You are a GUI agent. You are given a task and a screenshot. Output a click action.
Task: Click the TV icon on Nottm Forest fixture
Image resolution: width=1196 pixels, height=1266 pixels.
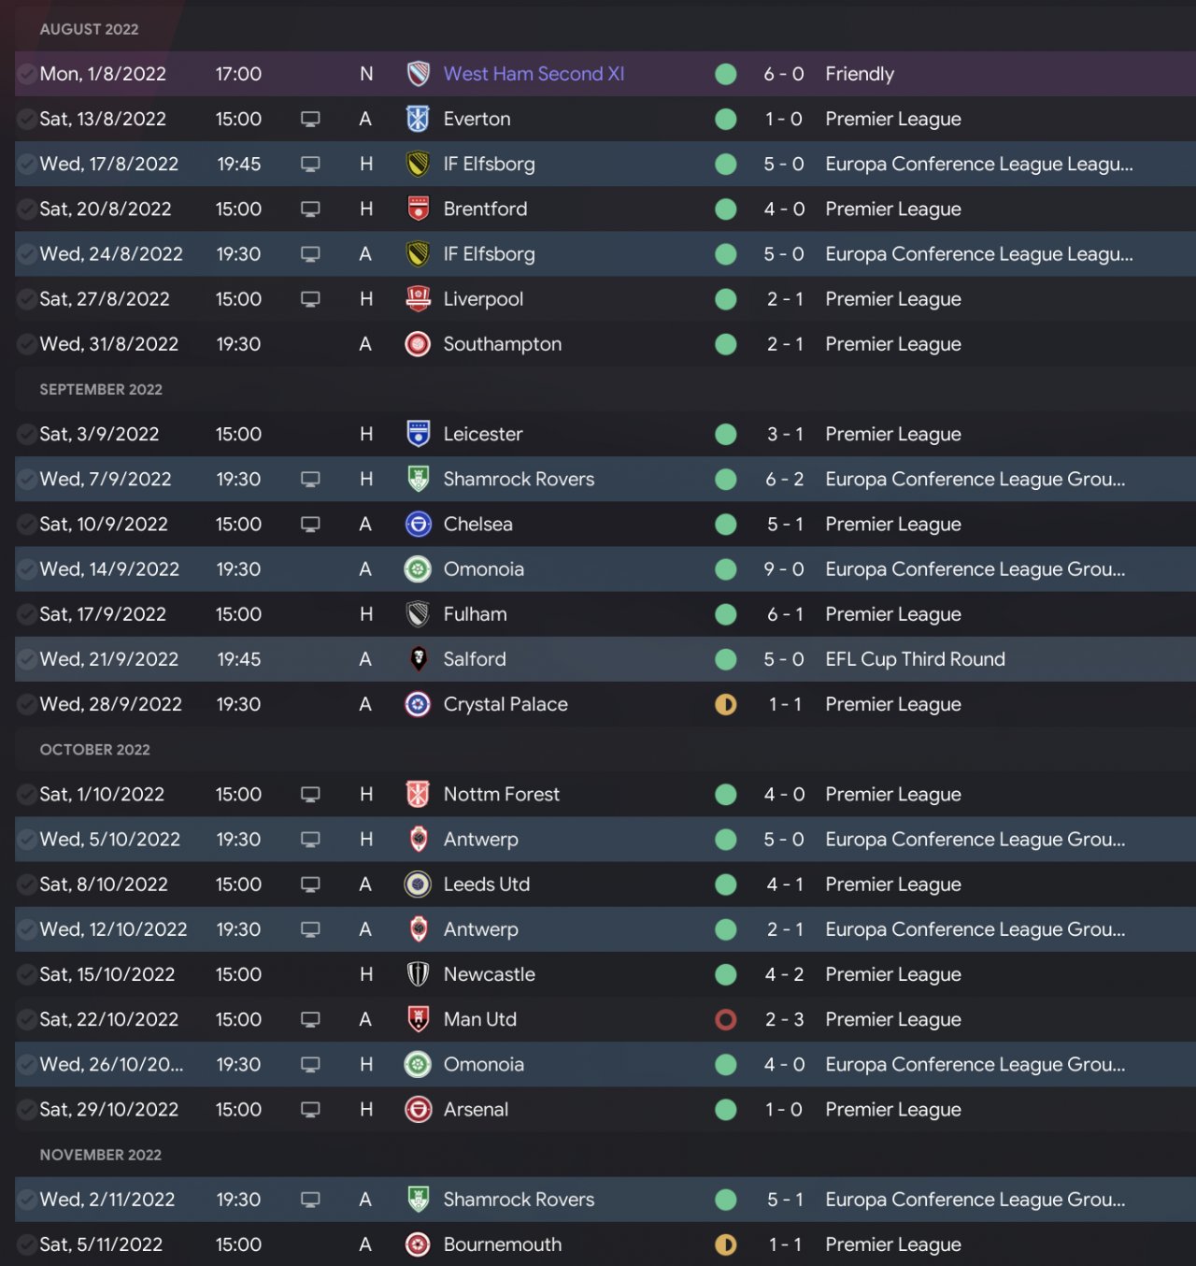[310, 795]
